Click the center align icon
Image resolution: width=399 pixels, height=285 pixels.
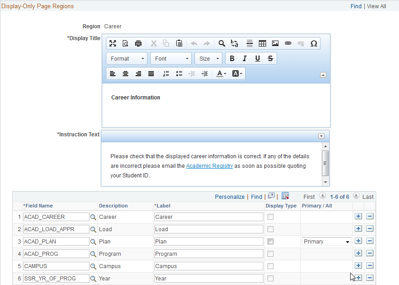click(x=126, y=74)
